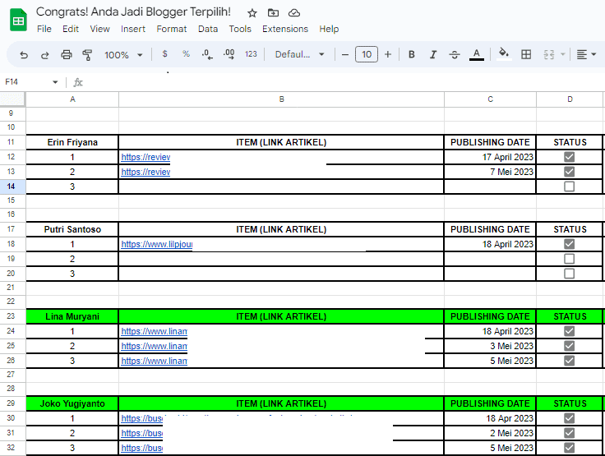Image resolution: width=605 pixels, height=456 pixels.
Task: Uncheck the 17 April 2023 status checkbox
Action: tap(569, 157)
